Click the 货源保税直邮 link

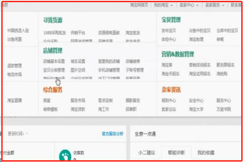pos(109,33)
